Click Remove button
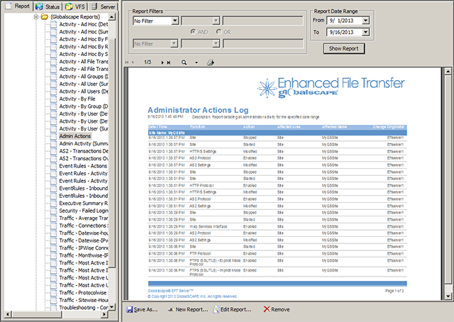Viewport: 454px width, 322px height. tap(277, 309)
